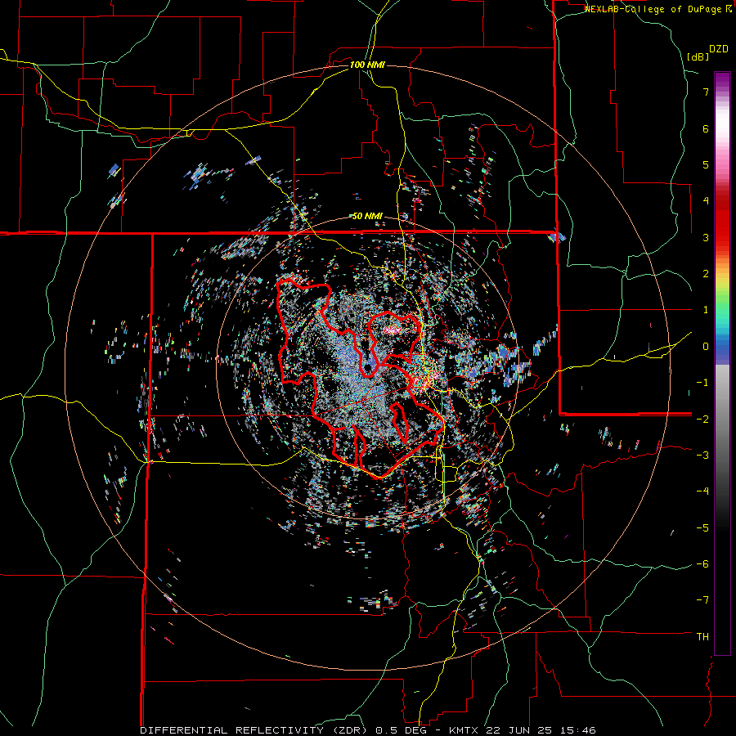Click the -2 value on color scale
The image size is (736, 736).
point(702,419)
